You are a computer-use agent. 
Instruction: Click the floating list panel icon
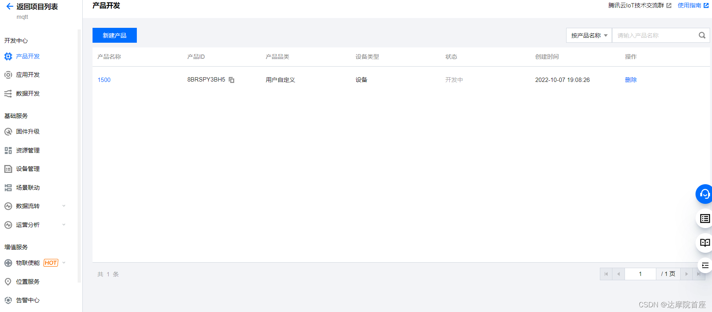pos(705,219)
